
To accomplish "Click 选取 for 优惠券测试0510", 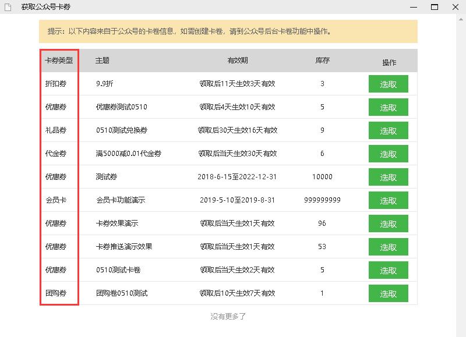I will click(388, 107).
